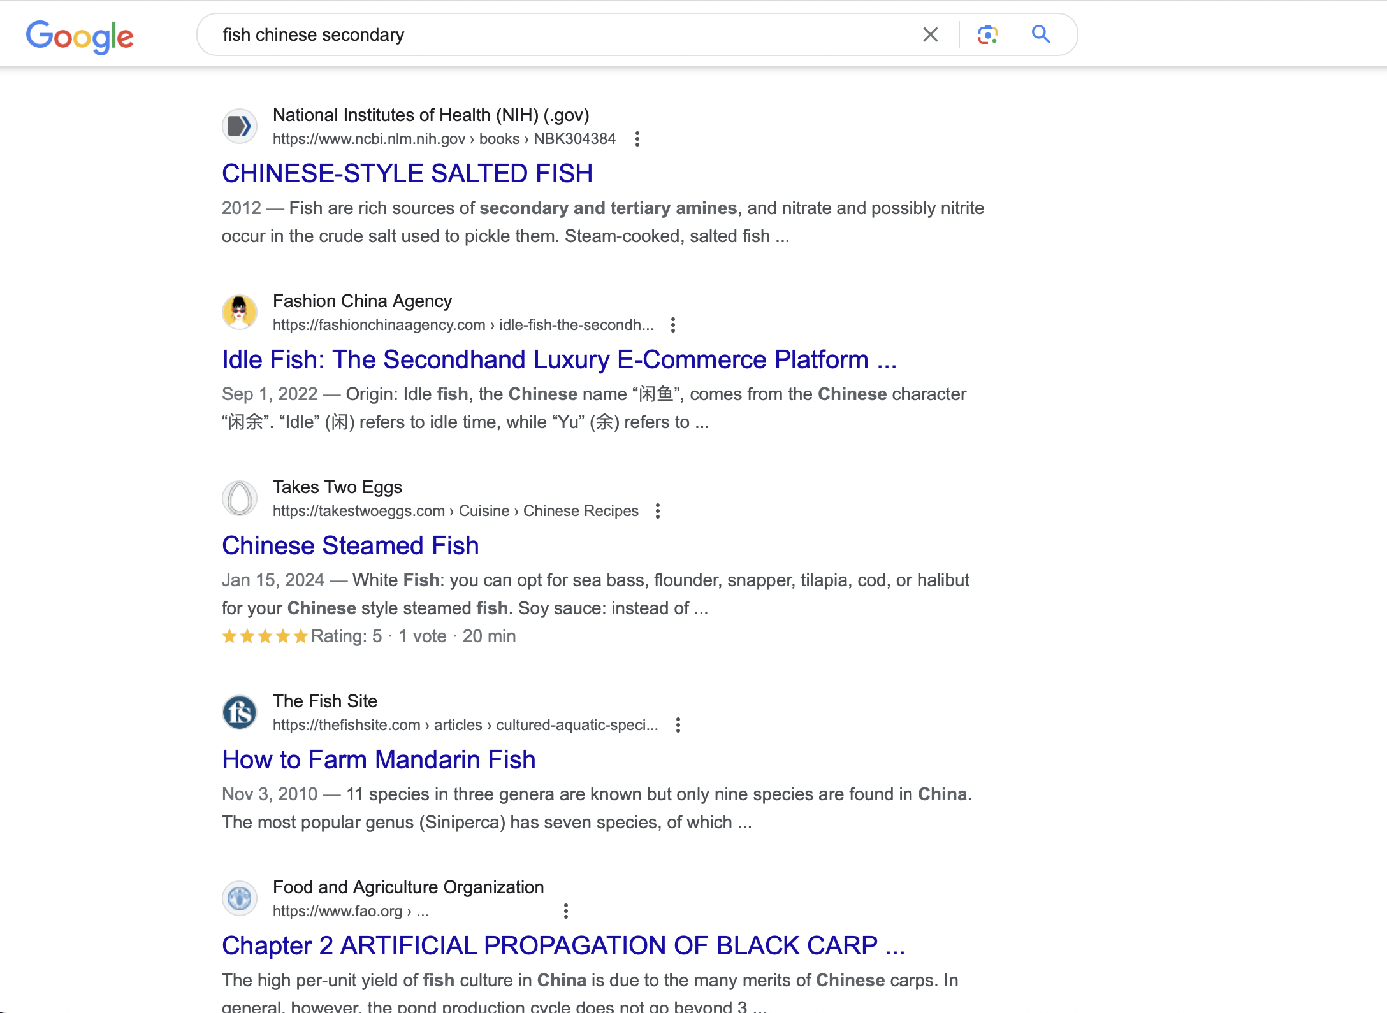Clear the search box with X
1387x1013 pixels.
930,34
